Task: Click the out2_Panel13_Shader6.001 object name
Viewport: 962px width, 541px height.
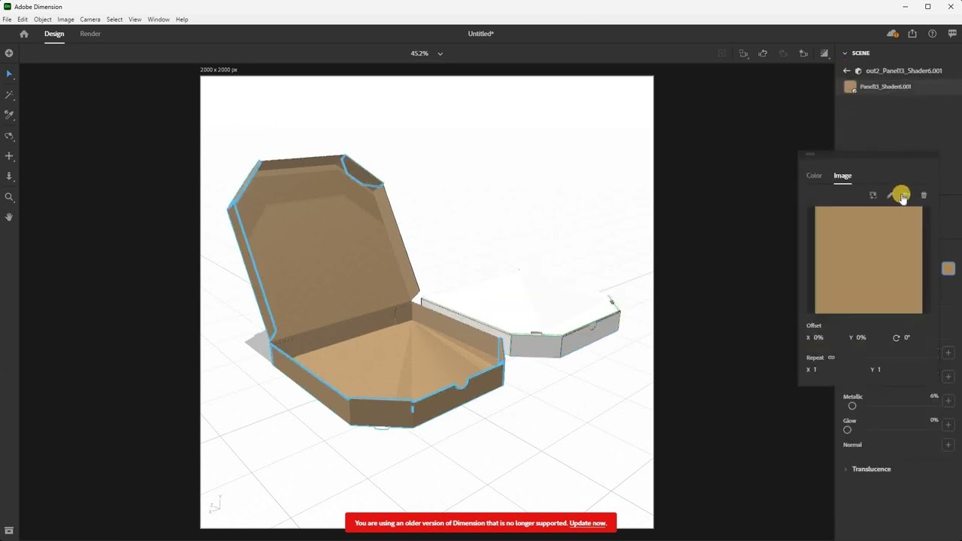Action: point(904,71)
